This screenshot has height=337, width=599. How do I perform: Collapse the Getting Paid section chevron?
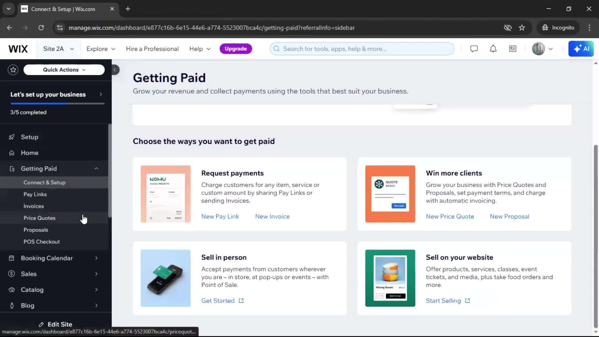[x=96, y=168]
